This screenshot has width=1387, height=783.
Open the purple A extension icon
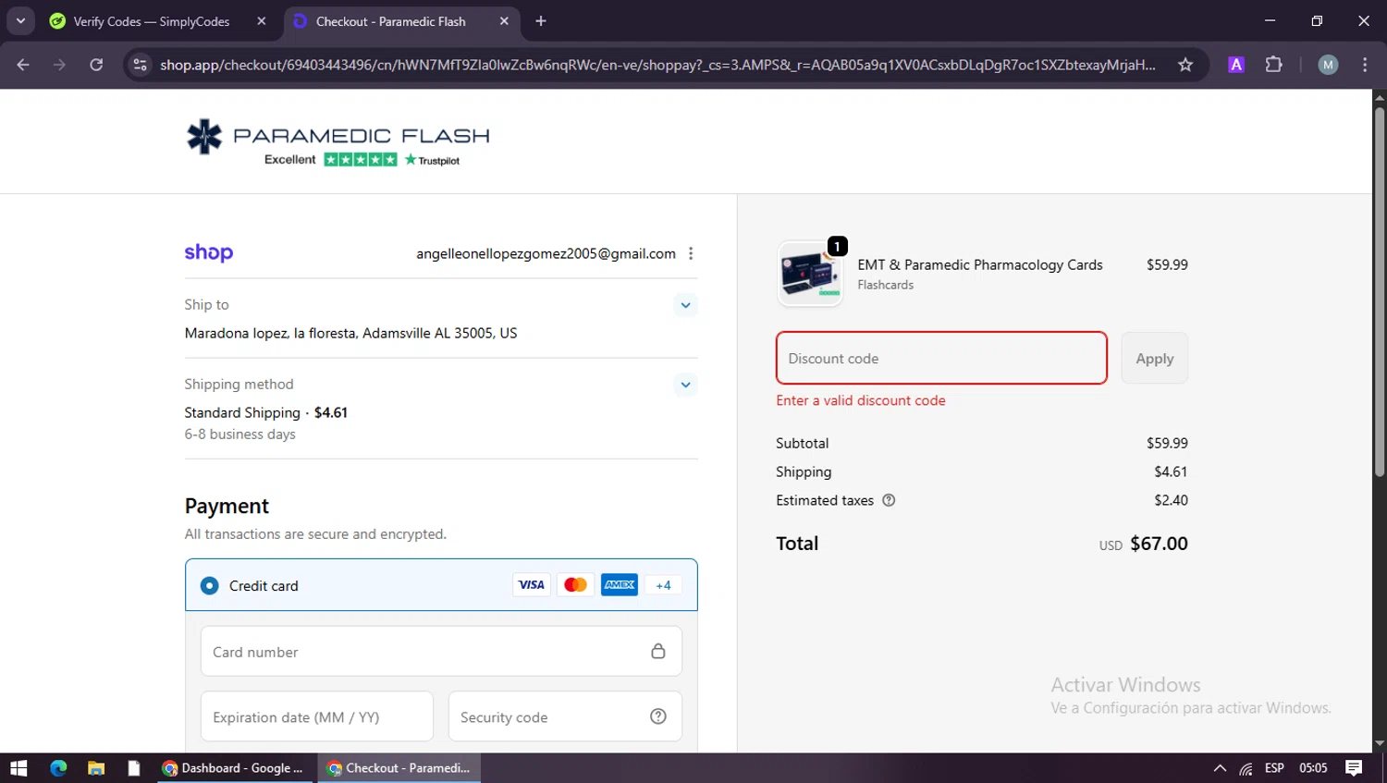[x=1236, y=65]
